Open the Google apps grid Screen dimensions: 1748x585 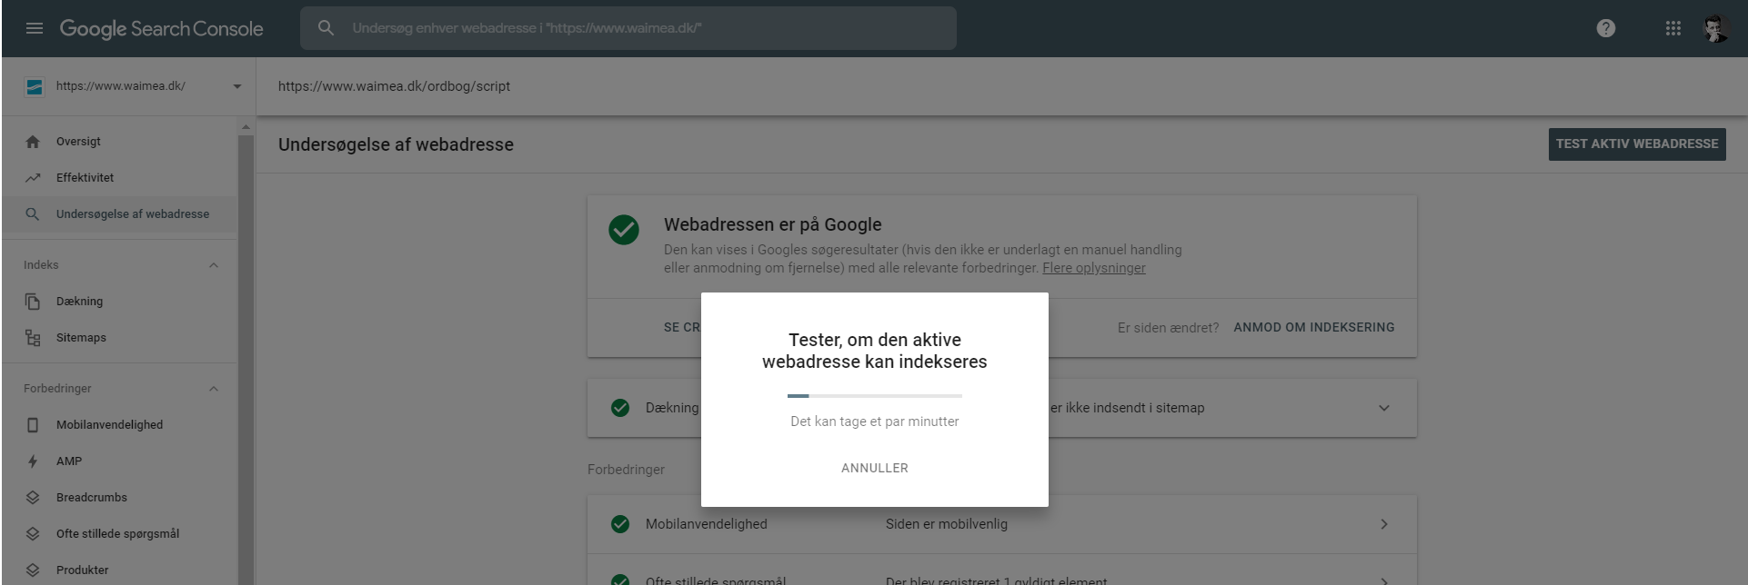pyautogui.click(x=1673, y=28)
